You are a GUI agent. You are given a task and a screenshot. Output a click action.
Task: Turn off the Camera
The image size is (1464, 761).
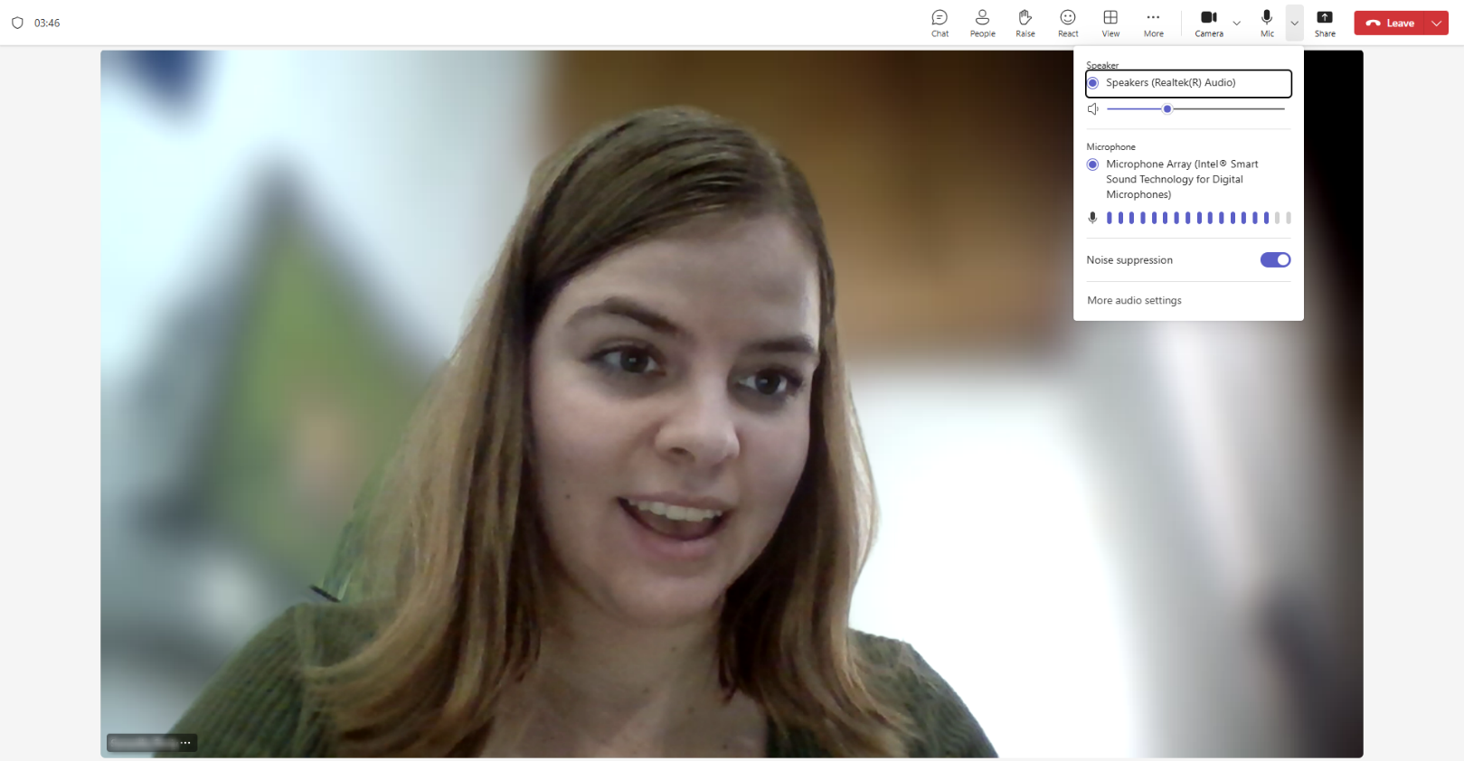point(1209,23)
